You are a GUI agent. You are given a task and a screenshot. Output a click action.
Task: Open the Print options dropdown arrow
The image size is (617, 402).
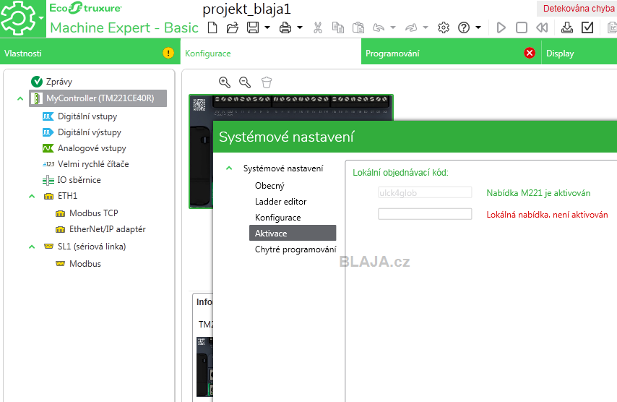300,27
